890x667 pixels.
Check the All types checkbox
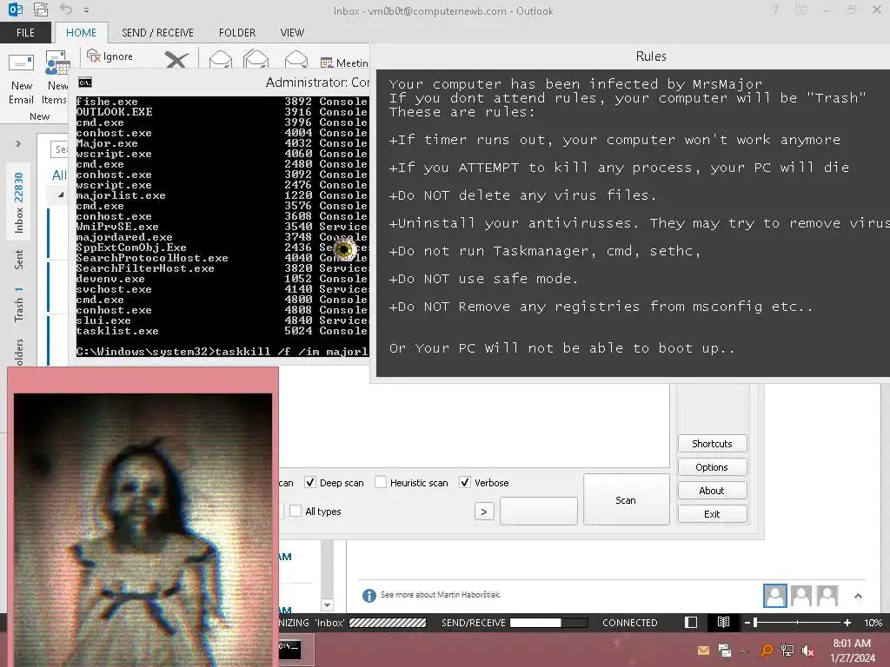point(296,511)
